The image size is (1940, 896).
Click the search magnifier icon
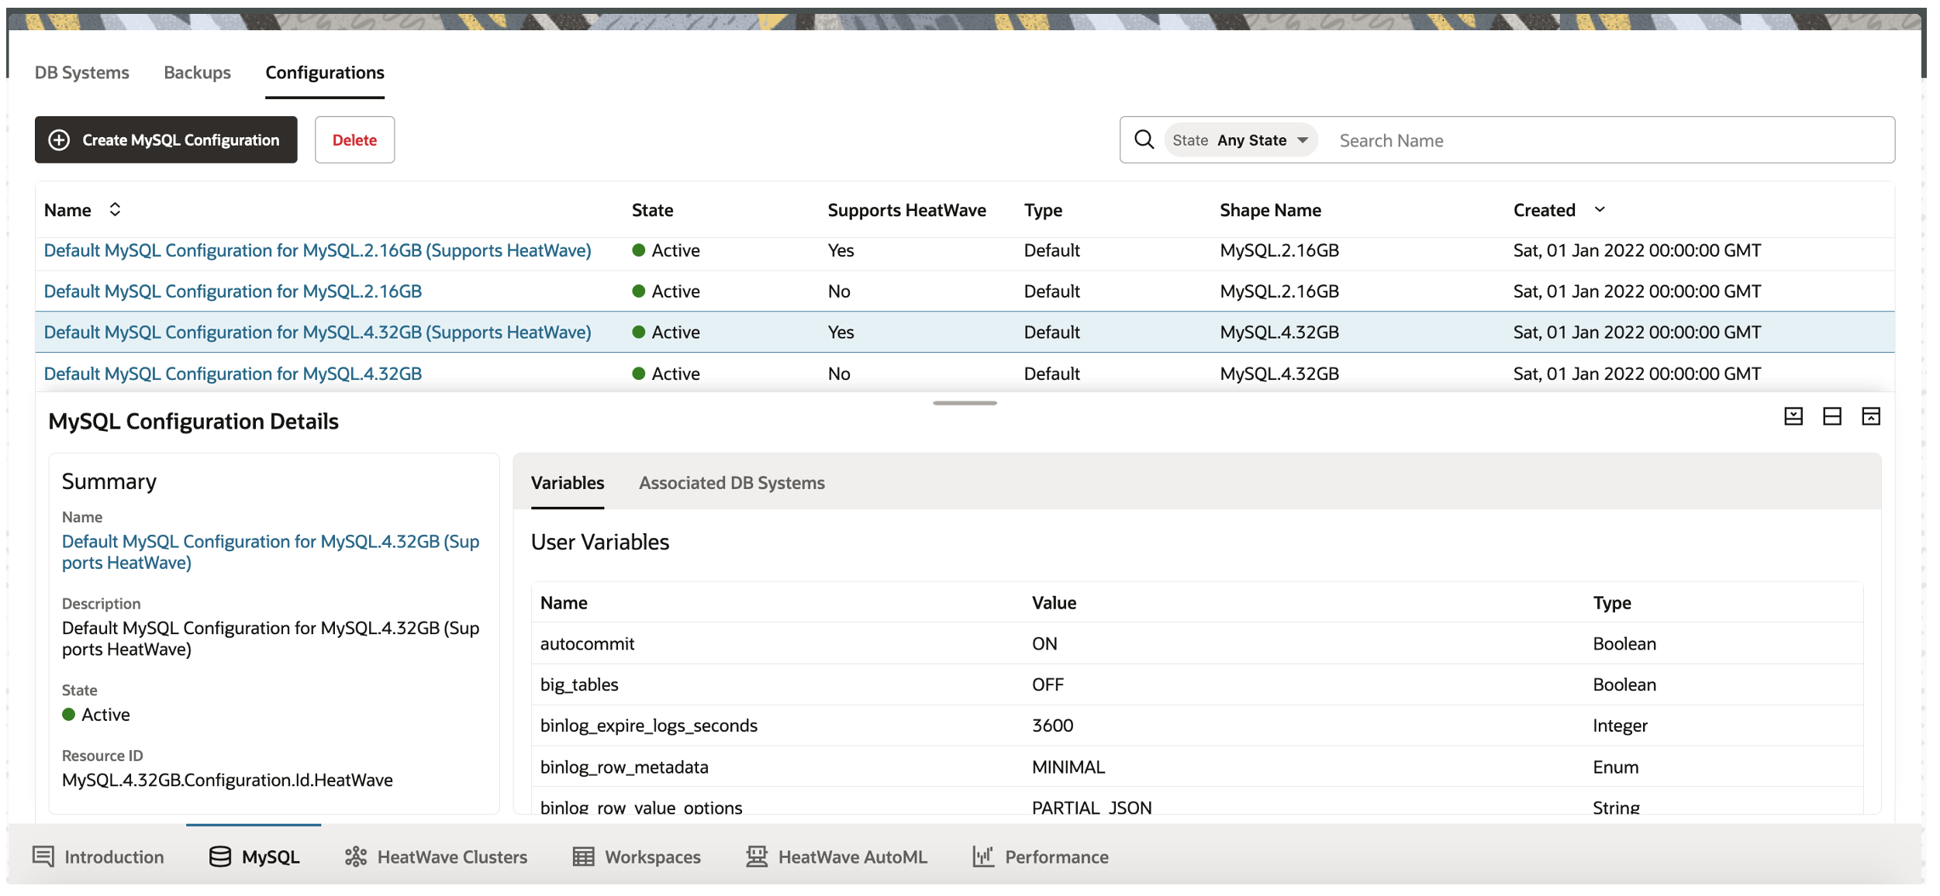point(1144,140)
